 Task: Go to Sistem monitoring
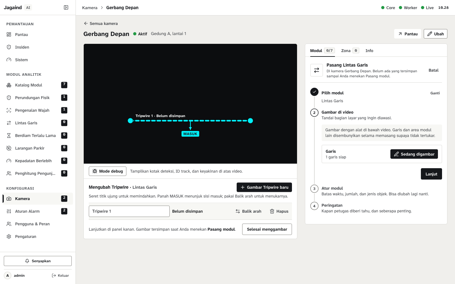[x=38, y=60]
